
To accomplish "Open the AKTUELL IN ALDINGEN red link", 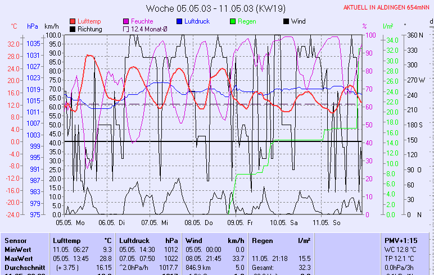I will [x=387, y=7].
